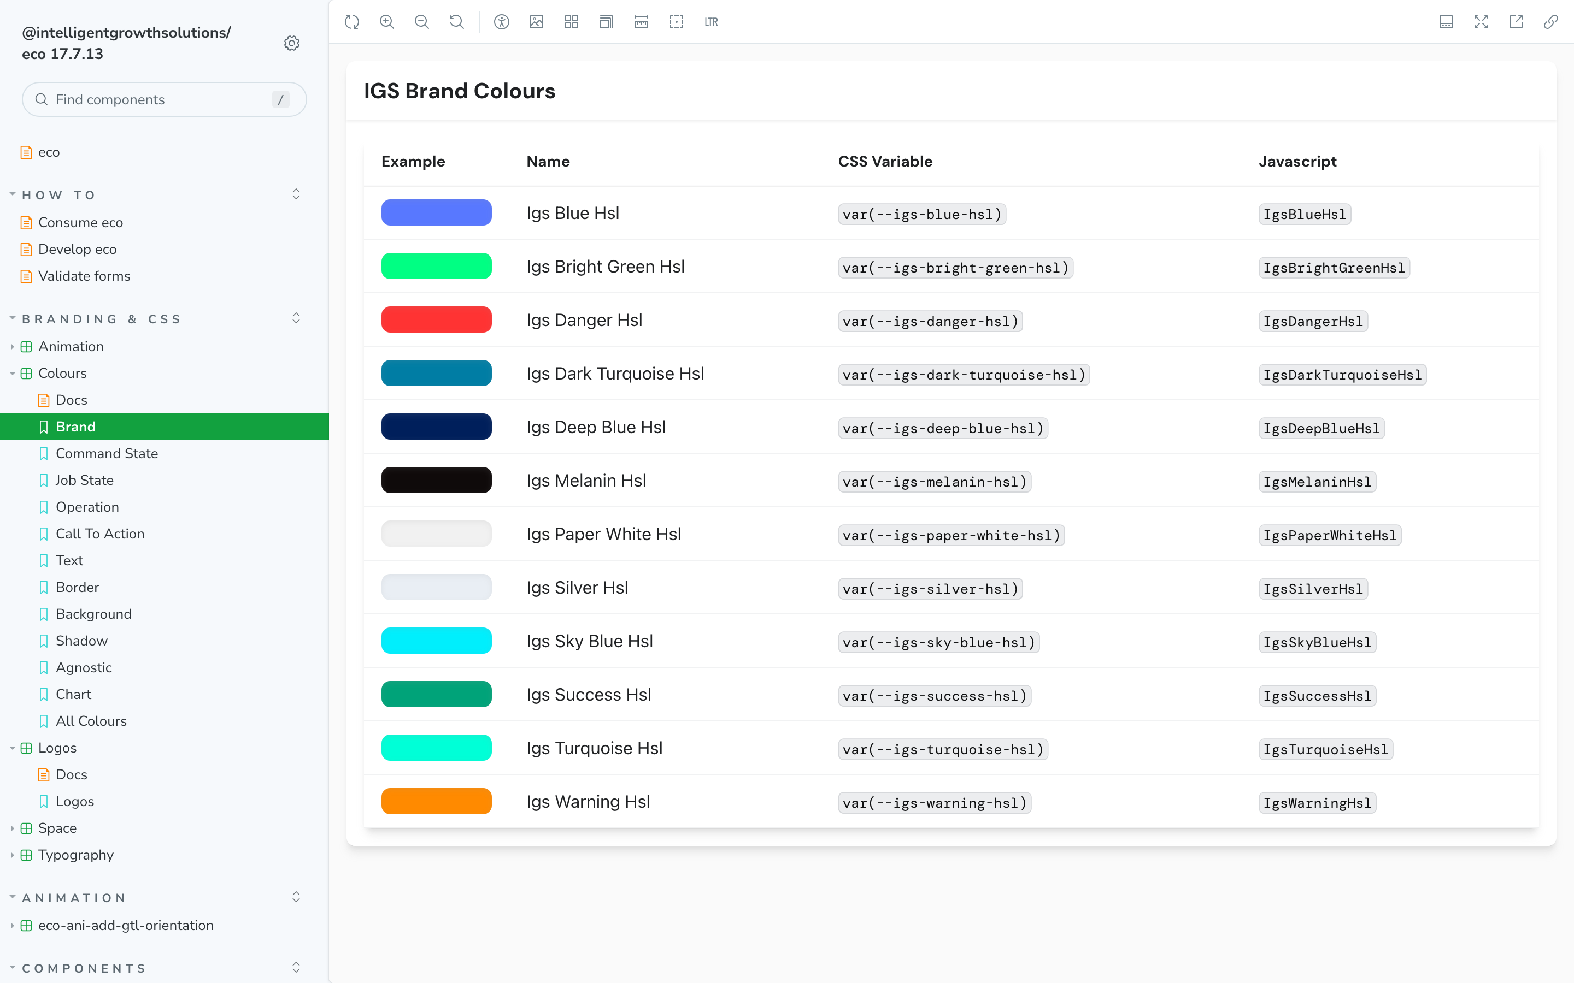This screenshot has height=983, width=1574.
Task: Reset zoom with the toolbar icon
Action: (456, 22)
